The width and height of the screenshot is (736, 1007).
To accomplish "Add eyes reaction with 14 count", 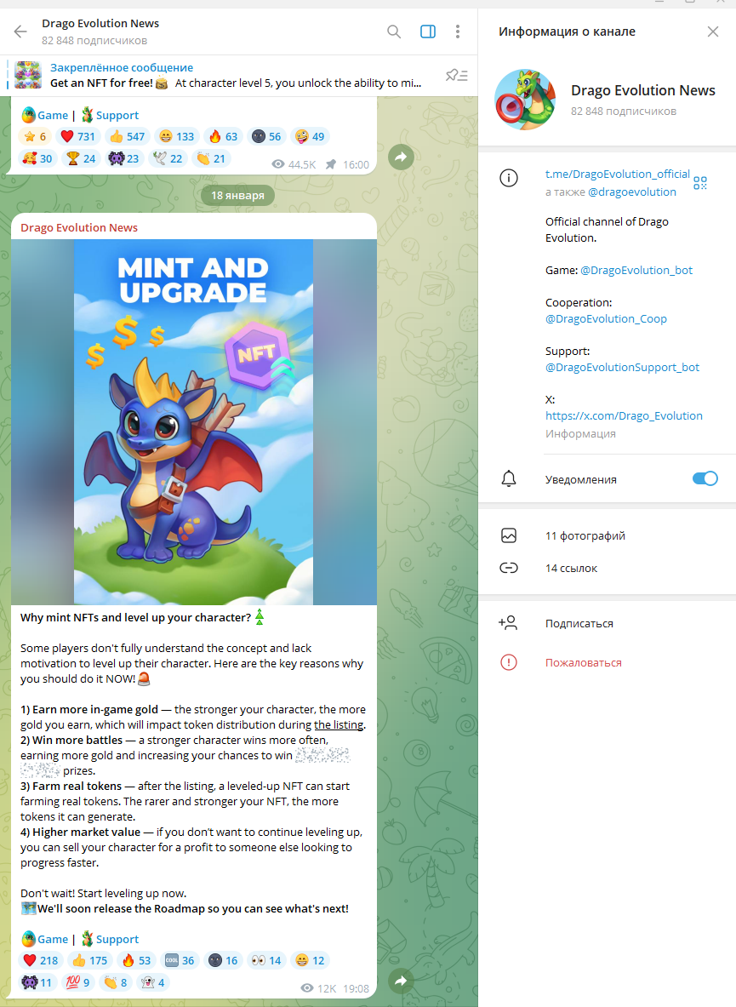I will click(x=266, y=960).
